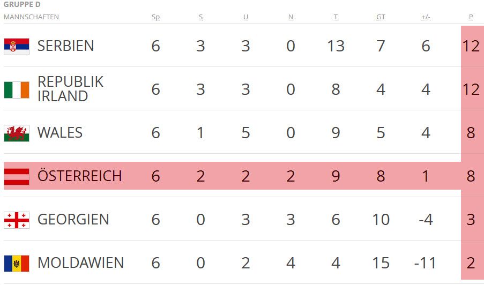484x285 pixels.
Task: Open the GEORGIEN team page
Action: coord(73,220)
